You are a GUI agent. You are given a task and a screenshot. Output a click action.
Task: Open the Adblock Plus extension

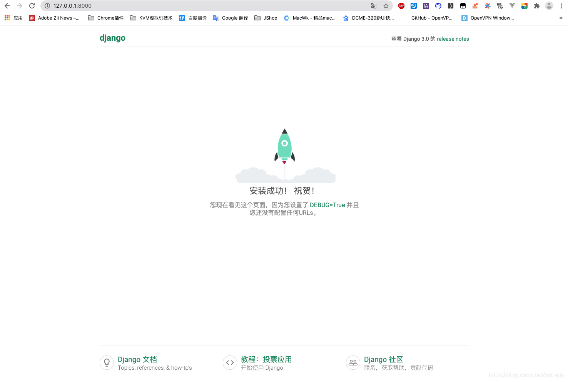click(x=401, y=6)
